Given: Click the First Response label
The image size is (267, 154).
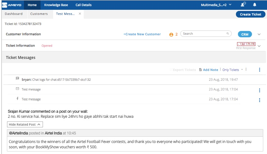Looking at the screenshot, I should pos(246,48).
